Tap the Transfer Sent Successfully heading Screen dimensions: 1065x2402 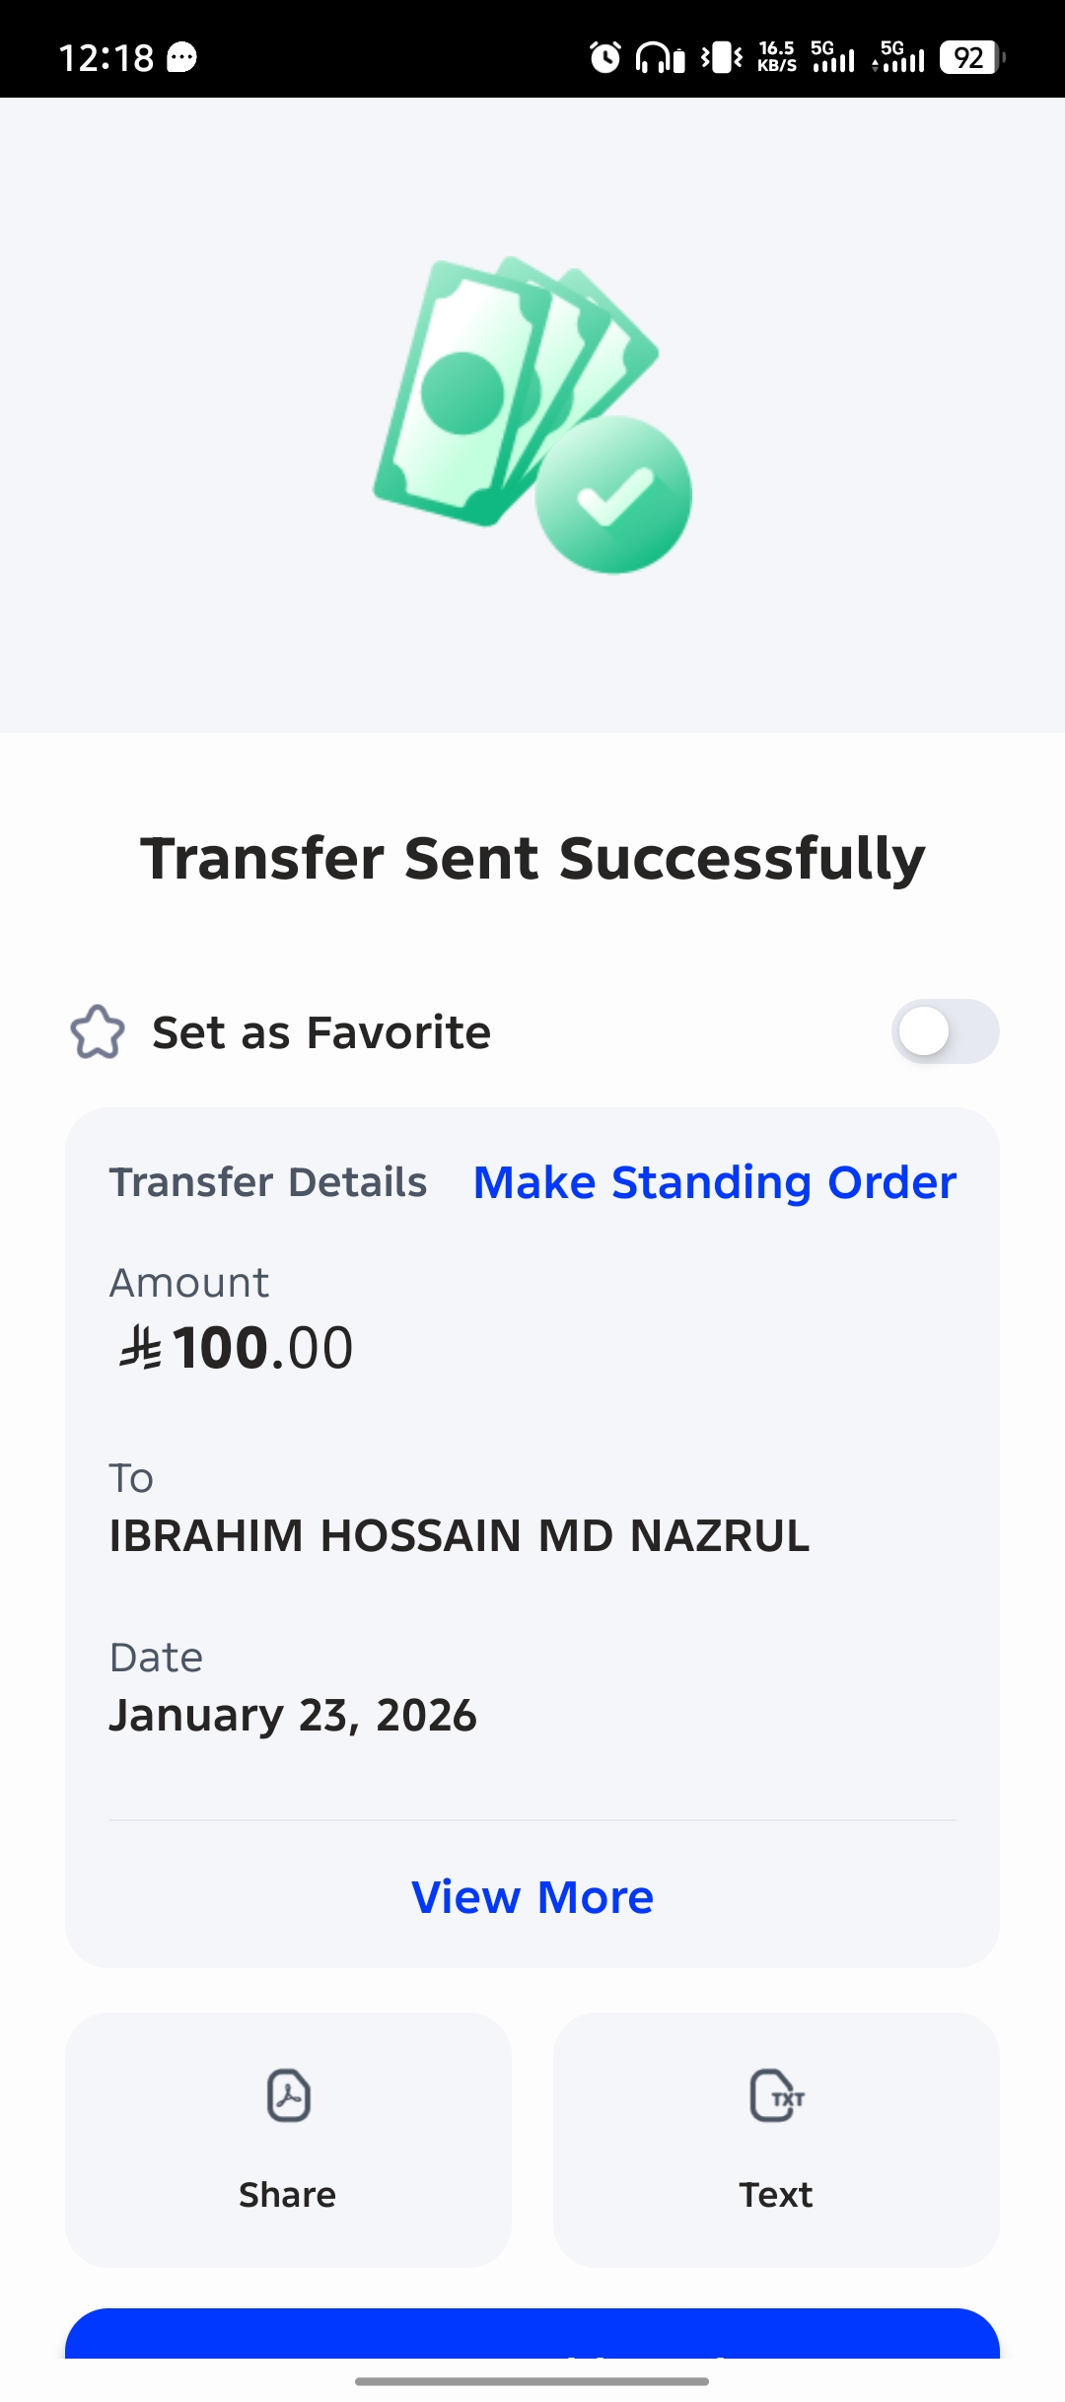tap(532, 858)
